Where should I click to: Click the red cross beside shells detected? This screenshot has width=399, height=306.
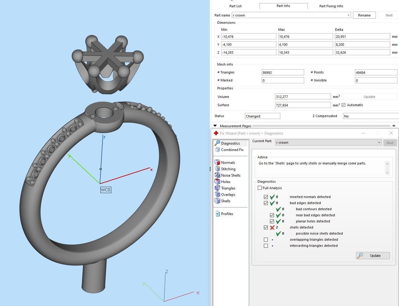[272, 228]
